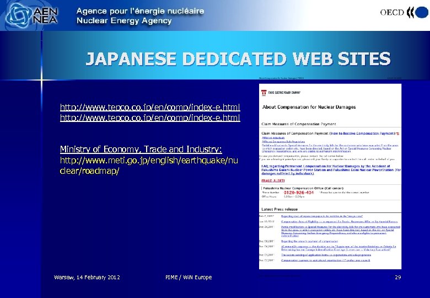Click the 'Claim Measures of Compensation Payment' section heading
Screen dimensions: 430x298
299,124
